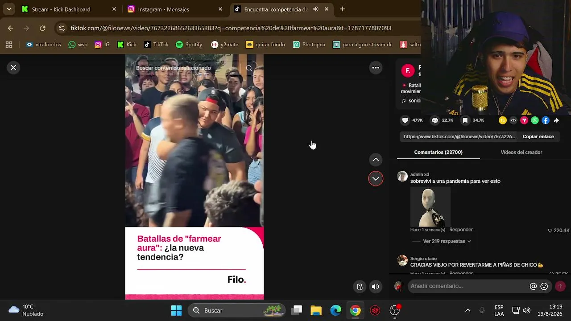Save video with the bookmark icon
The height and width of the screenshot is (321, 571).
pos(465,120)
